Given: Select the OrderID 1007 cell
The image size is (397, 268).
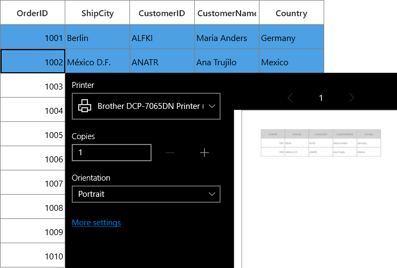Looking at the screenshot, I should 32,182.
